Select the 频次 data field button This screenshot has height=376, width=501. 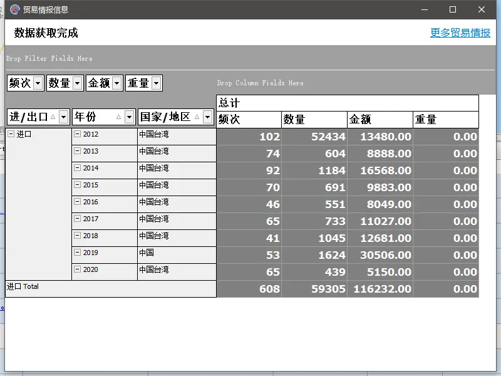point(26,83)
